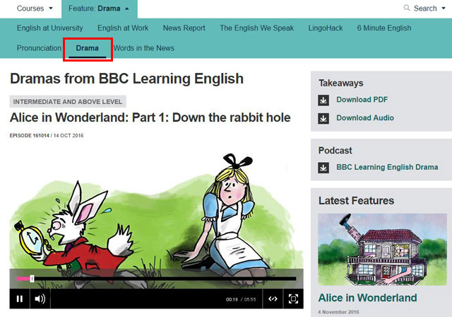Click the Download PDF link

362,100
